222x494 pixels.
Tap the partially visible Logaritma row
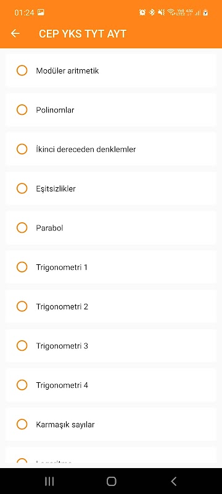tap(110, 458)
